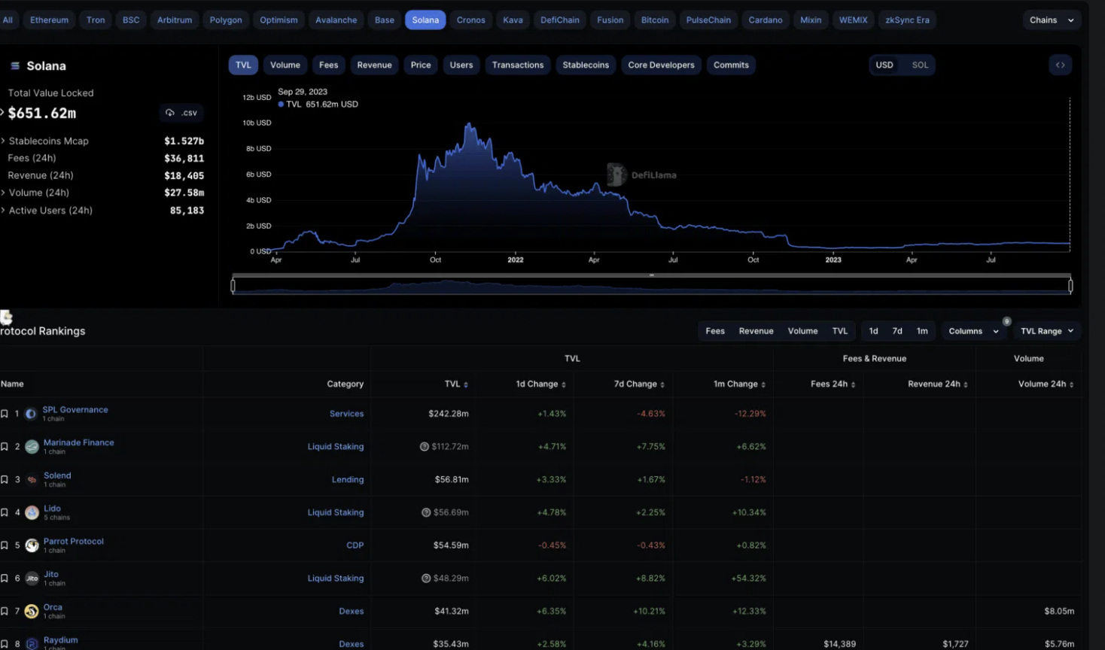
Task: Switch to the Bitcoin chain tab
Action: click(655, 20)
